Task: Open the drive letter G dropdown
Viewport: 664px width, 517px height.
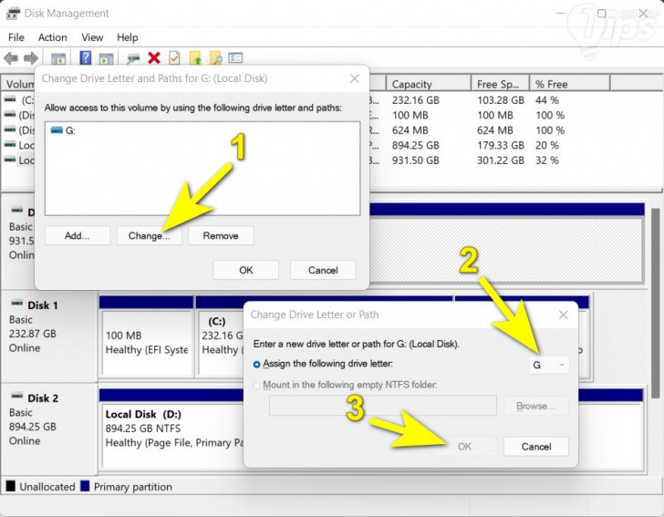Action: pos(549,365)
